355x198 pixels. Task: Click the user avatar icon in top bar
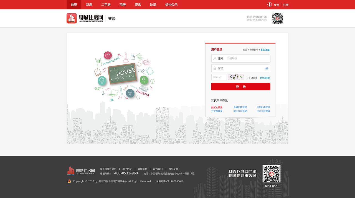pyautogui.click(x=269, y=4)
